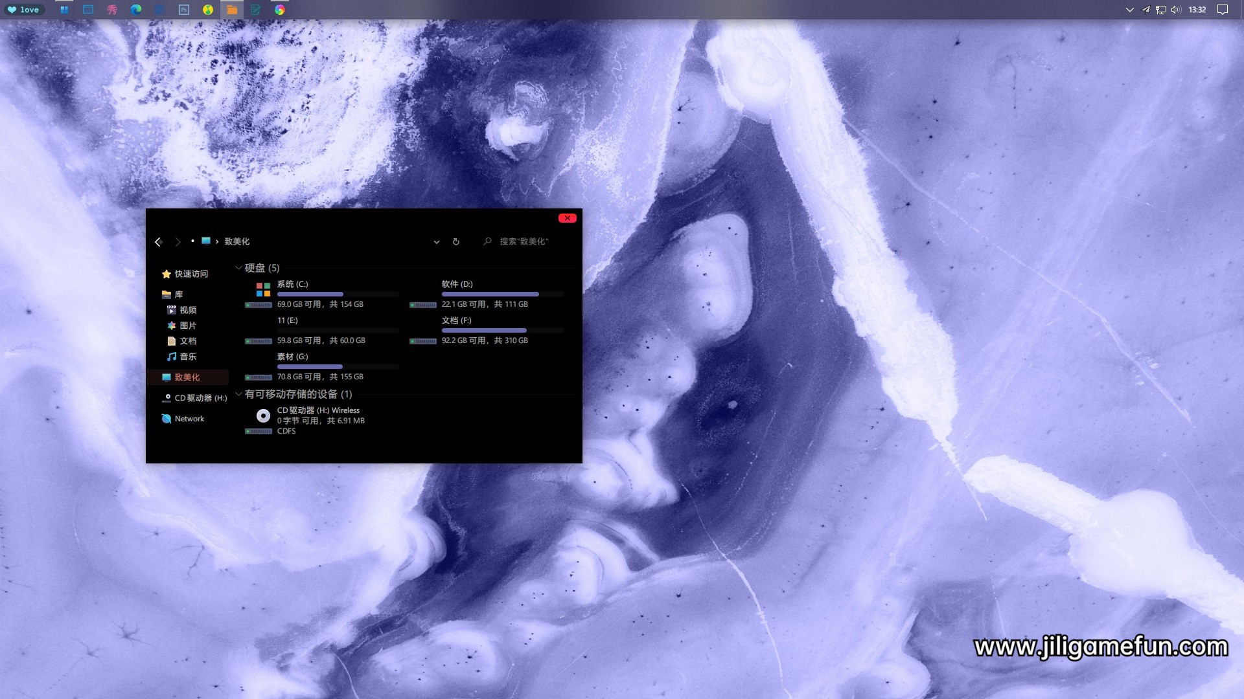
Task: Click the G: drive usage bar
Action: (338, 367)
